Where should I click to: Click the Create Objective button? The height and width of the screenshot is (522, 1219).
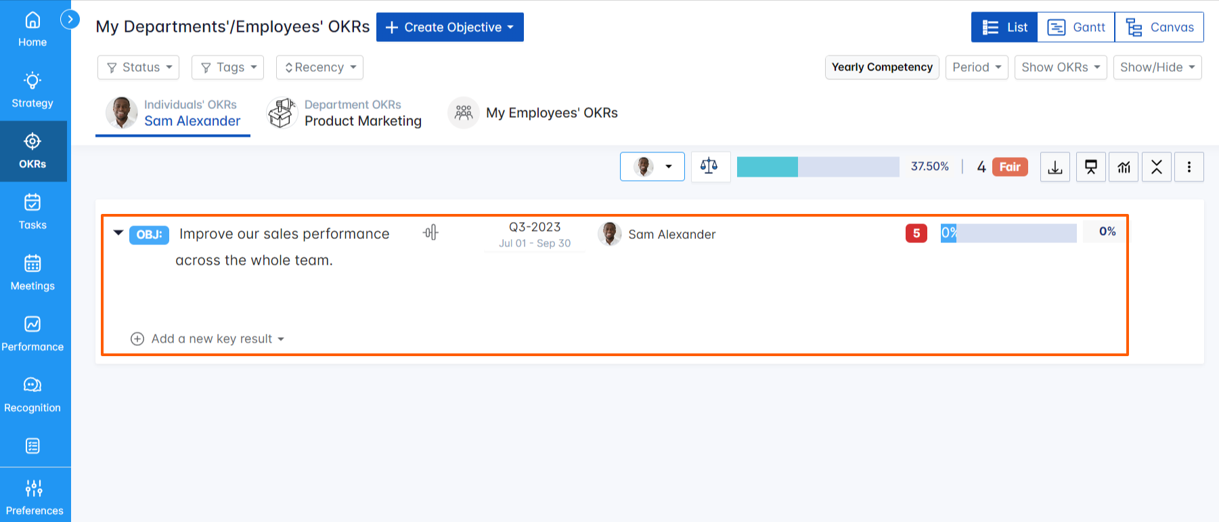[x=450, y=27]
